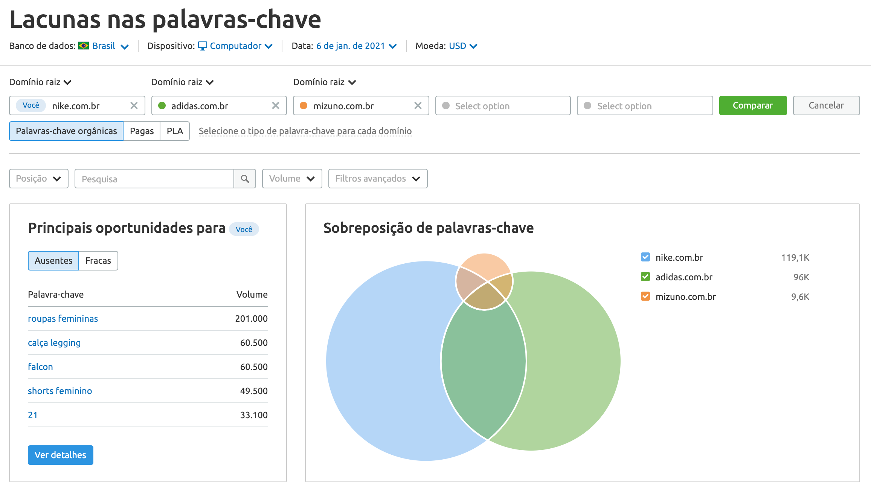
Task: Uncheck nike.com.br in the overlap legend
Action: (645, 257)
